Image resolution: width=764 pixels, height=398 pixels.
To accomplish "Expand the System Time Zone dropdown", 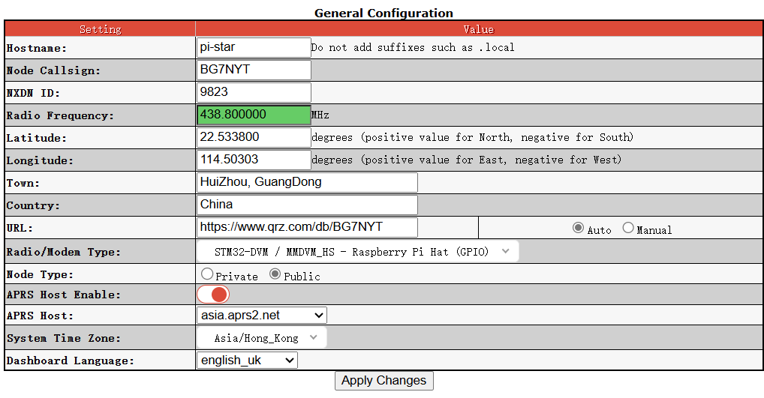I will click(x=262, y=338).
